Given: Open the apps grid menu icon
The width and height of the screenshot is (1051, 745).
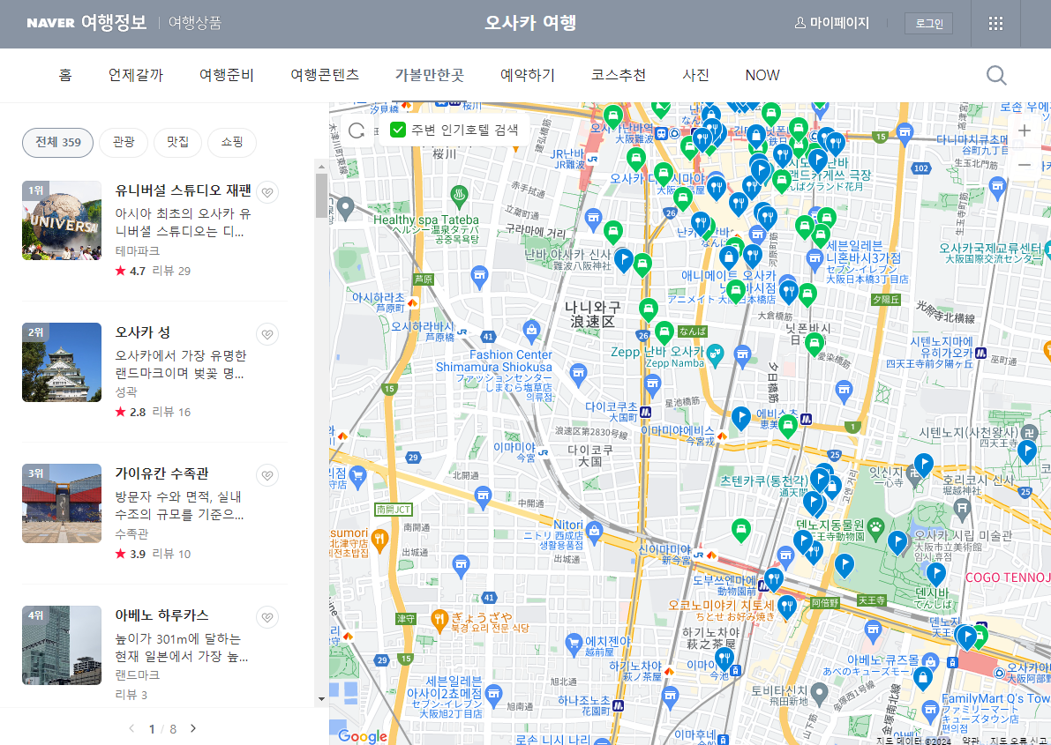Looking at the screenshot, I should point(996,24).
